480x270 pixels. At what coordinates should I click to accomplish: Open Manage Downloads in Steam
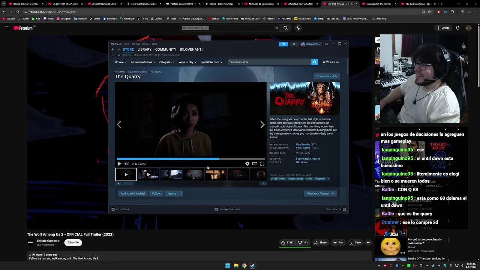[227, 209]
